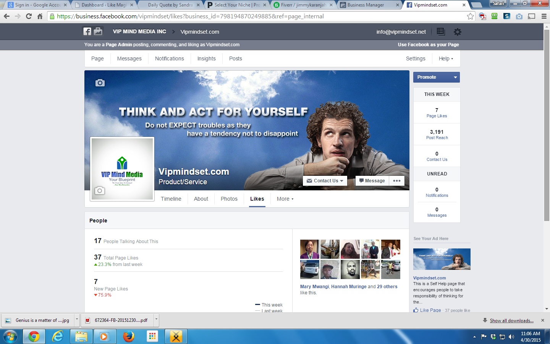Click Mary Mwangi name link
This screenshot has height=344, width=550.
[x=314, y=287]
